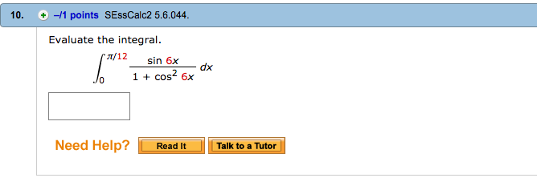
Task: Click the number 10 question label
Action: tap(17, 15)
